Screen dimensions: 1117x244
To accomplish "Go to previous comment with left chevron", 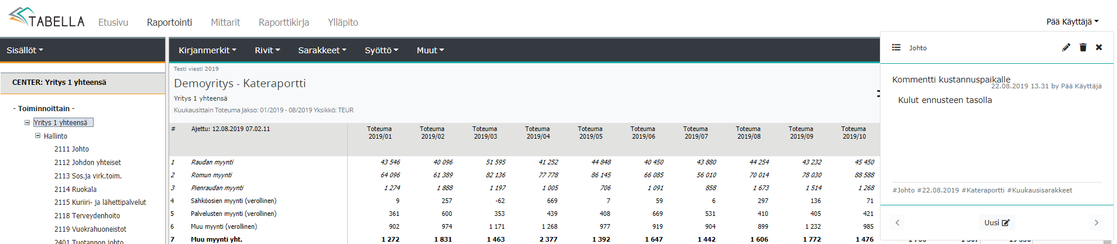I will click(897, 222).
